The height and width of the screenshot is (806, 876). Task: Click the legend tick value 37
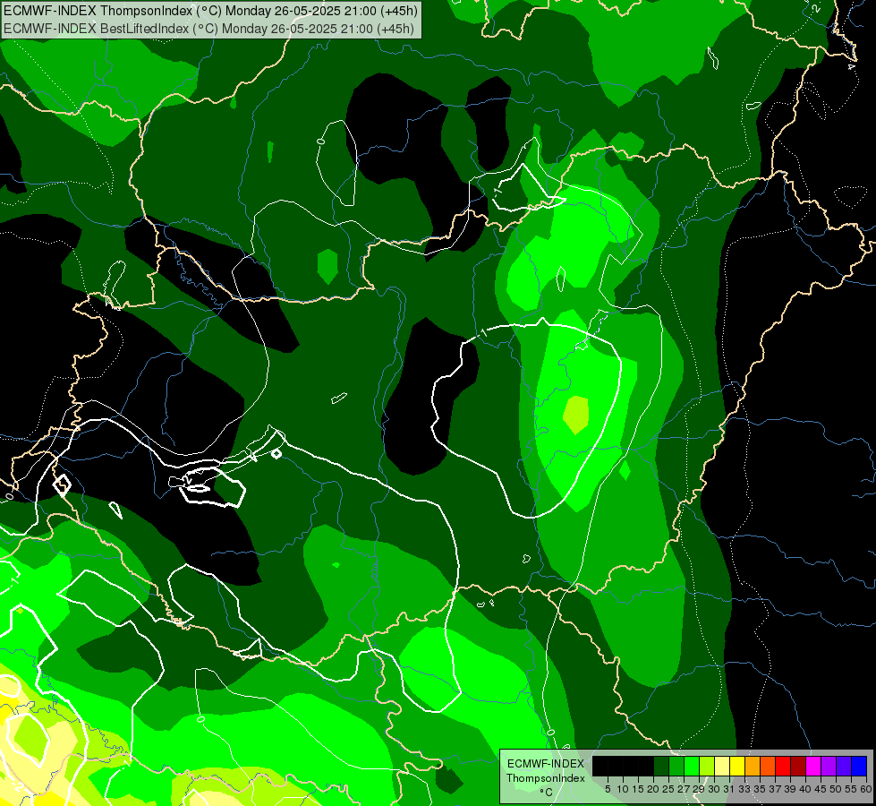pos(775,789)
